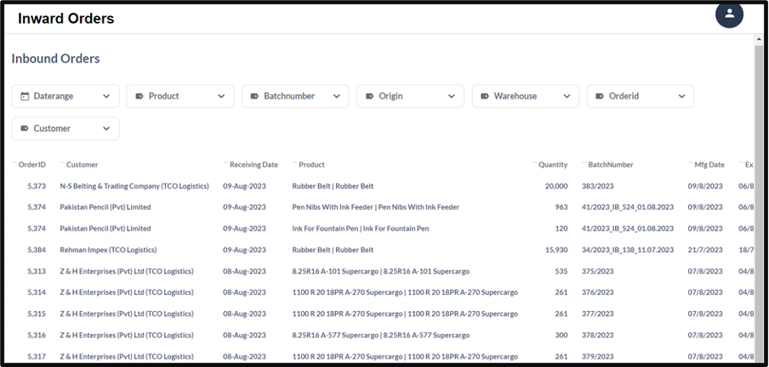Viewport: 769px width, 367px height.
Task: Click the Mfg Date column header
Action: tap(709, 165)
